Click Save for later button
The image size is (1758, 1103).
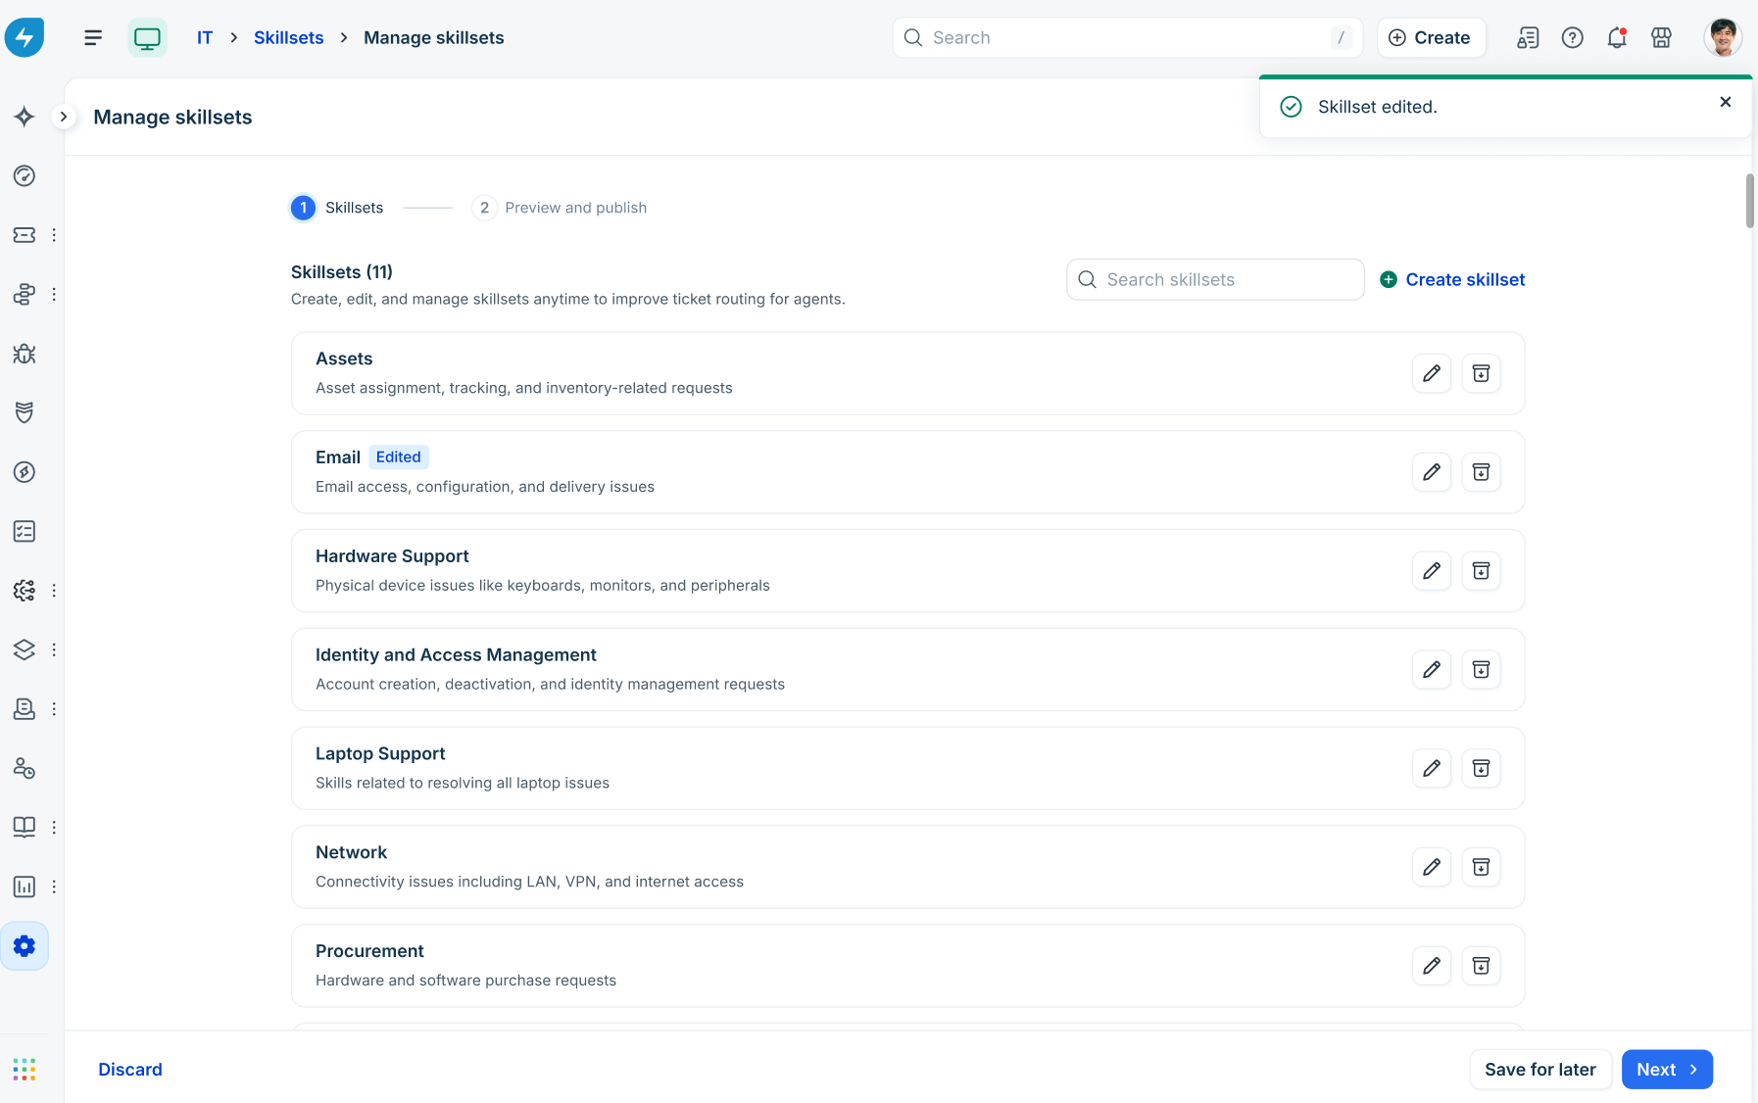coord(1540,1070)
